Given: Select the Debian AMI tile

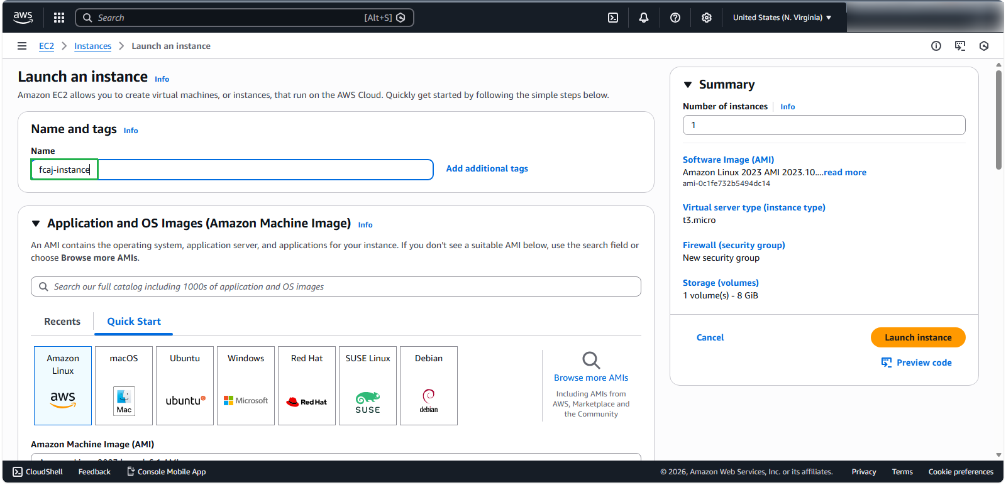Looking at the screenshot, I should click(429, 386).
